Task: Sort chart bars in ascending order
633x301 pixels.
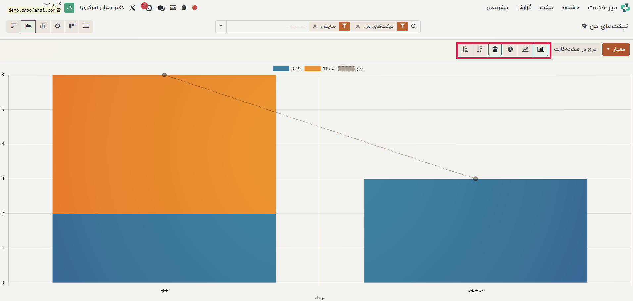Action: tap(465, 49)
